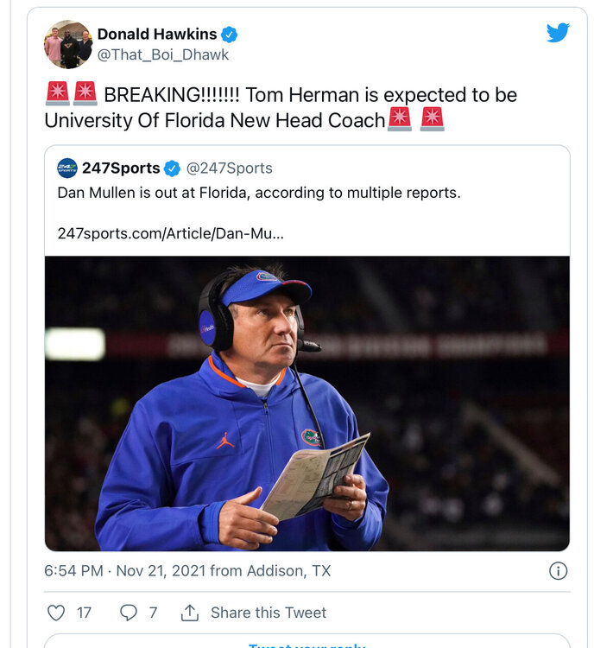This screenshot has height=648, width=613.
Task: Open the quoted Dan Mullen tweet text
Action: coord(259,193)
